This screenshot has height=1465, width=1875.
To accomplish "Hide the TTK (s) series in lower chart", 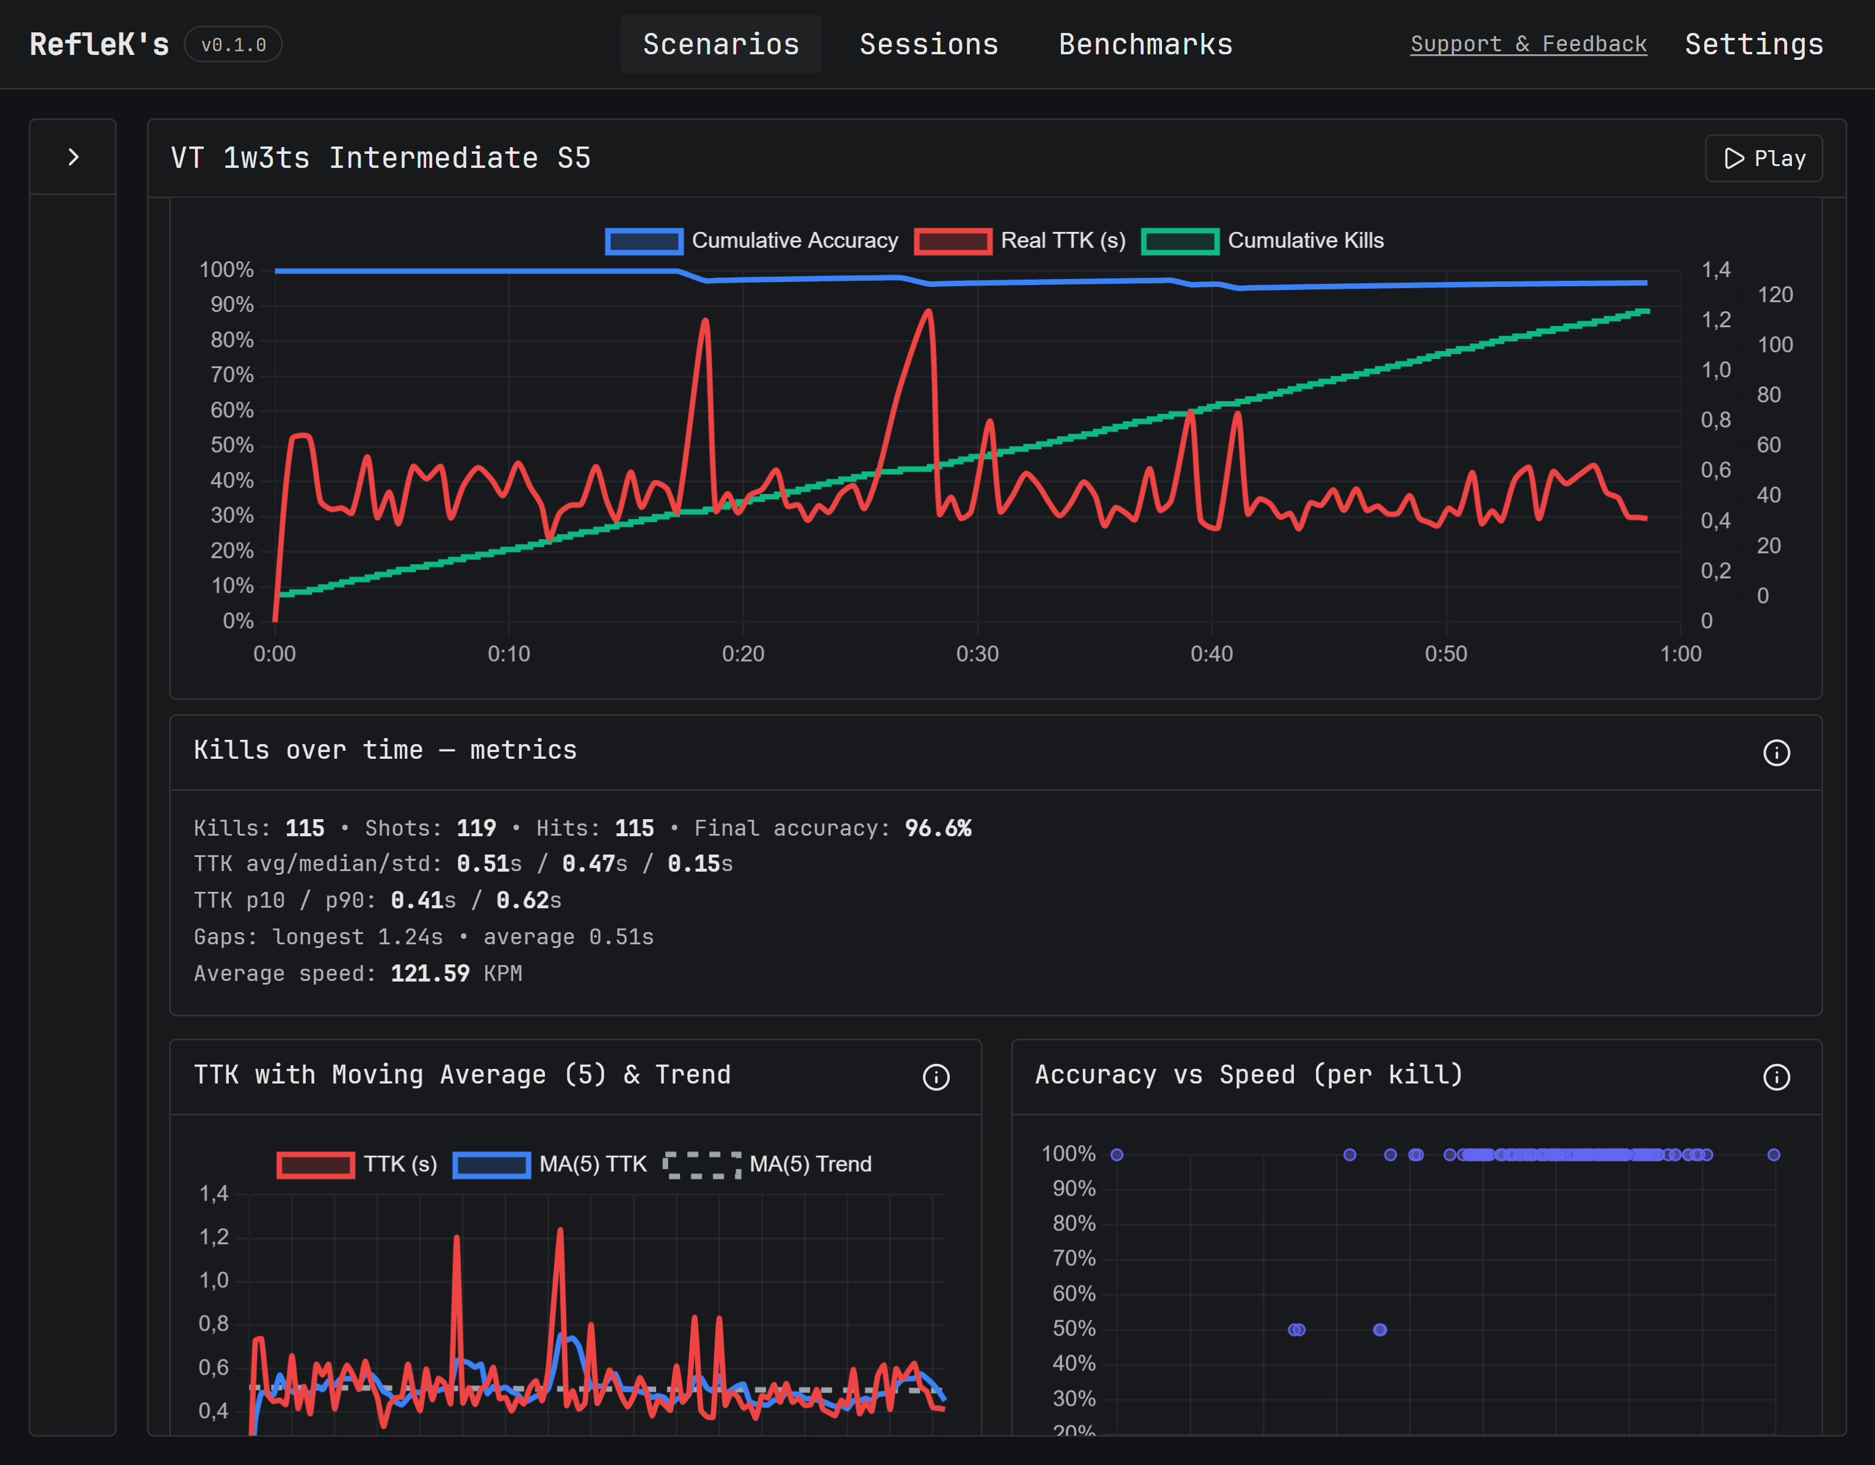I will (x=399, y=1165).
